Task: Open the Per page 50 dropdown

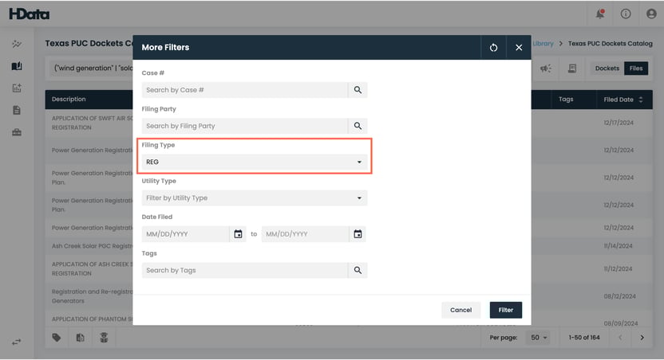Action: 538,338
